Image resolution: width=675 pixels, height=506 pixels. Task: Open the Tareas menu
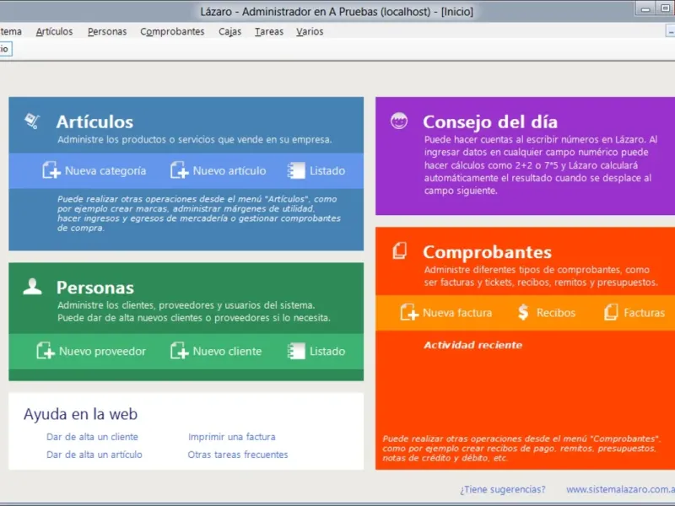(269, 32)
